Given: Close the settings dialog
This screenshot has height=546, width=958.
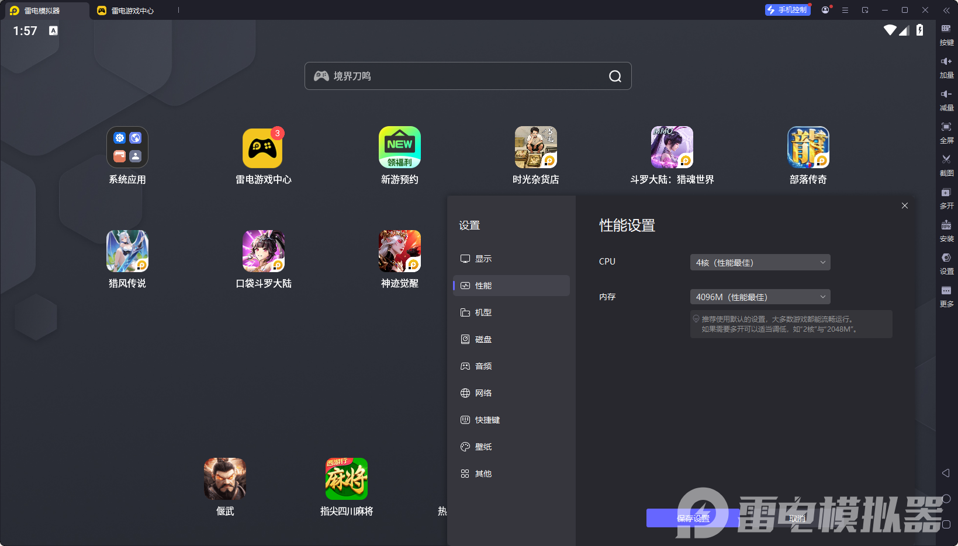Looking at the screenshot, I should pos(905,206).
